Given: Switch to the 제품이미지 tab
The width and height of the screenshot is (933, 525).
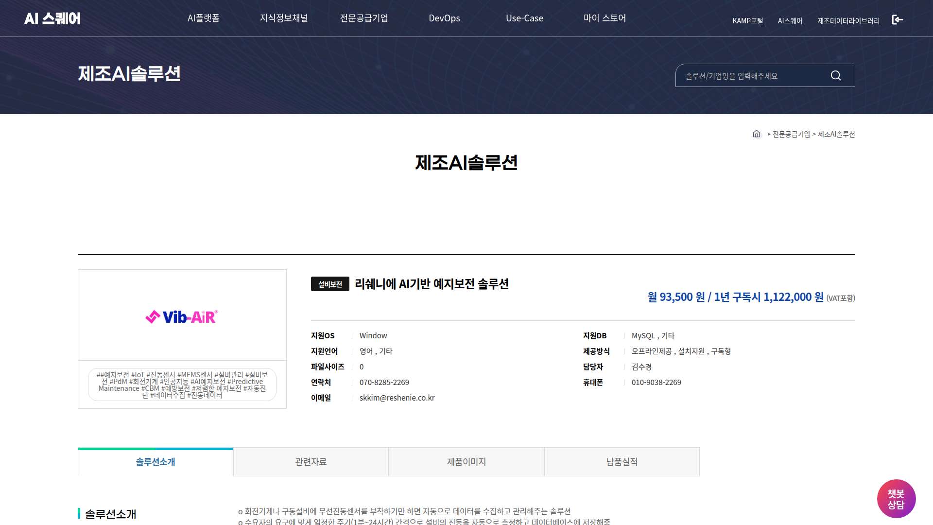Looking at the screenshot, I should (x=466, y=462).
